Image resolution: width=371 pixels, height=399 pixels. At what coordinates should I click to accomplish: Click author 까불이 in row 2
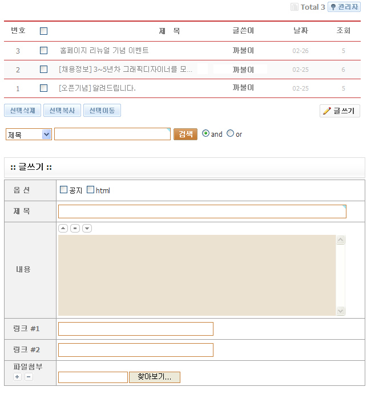pyautogui.click(x=243, y=70)
